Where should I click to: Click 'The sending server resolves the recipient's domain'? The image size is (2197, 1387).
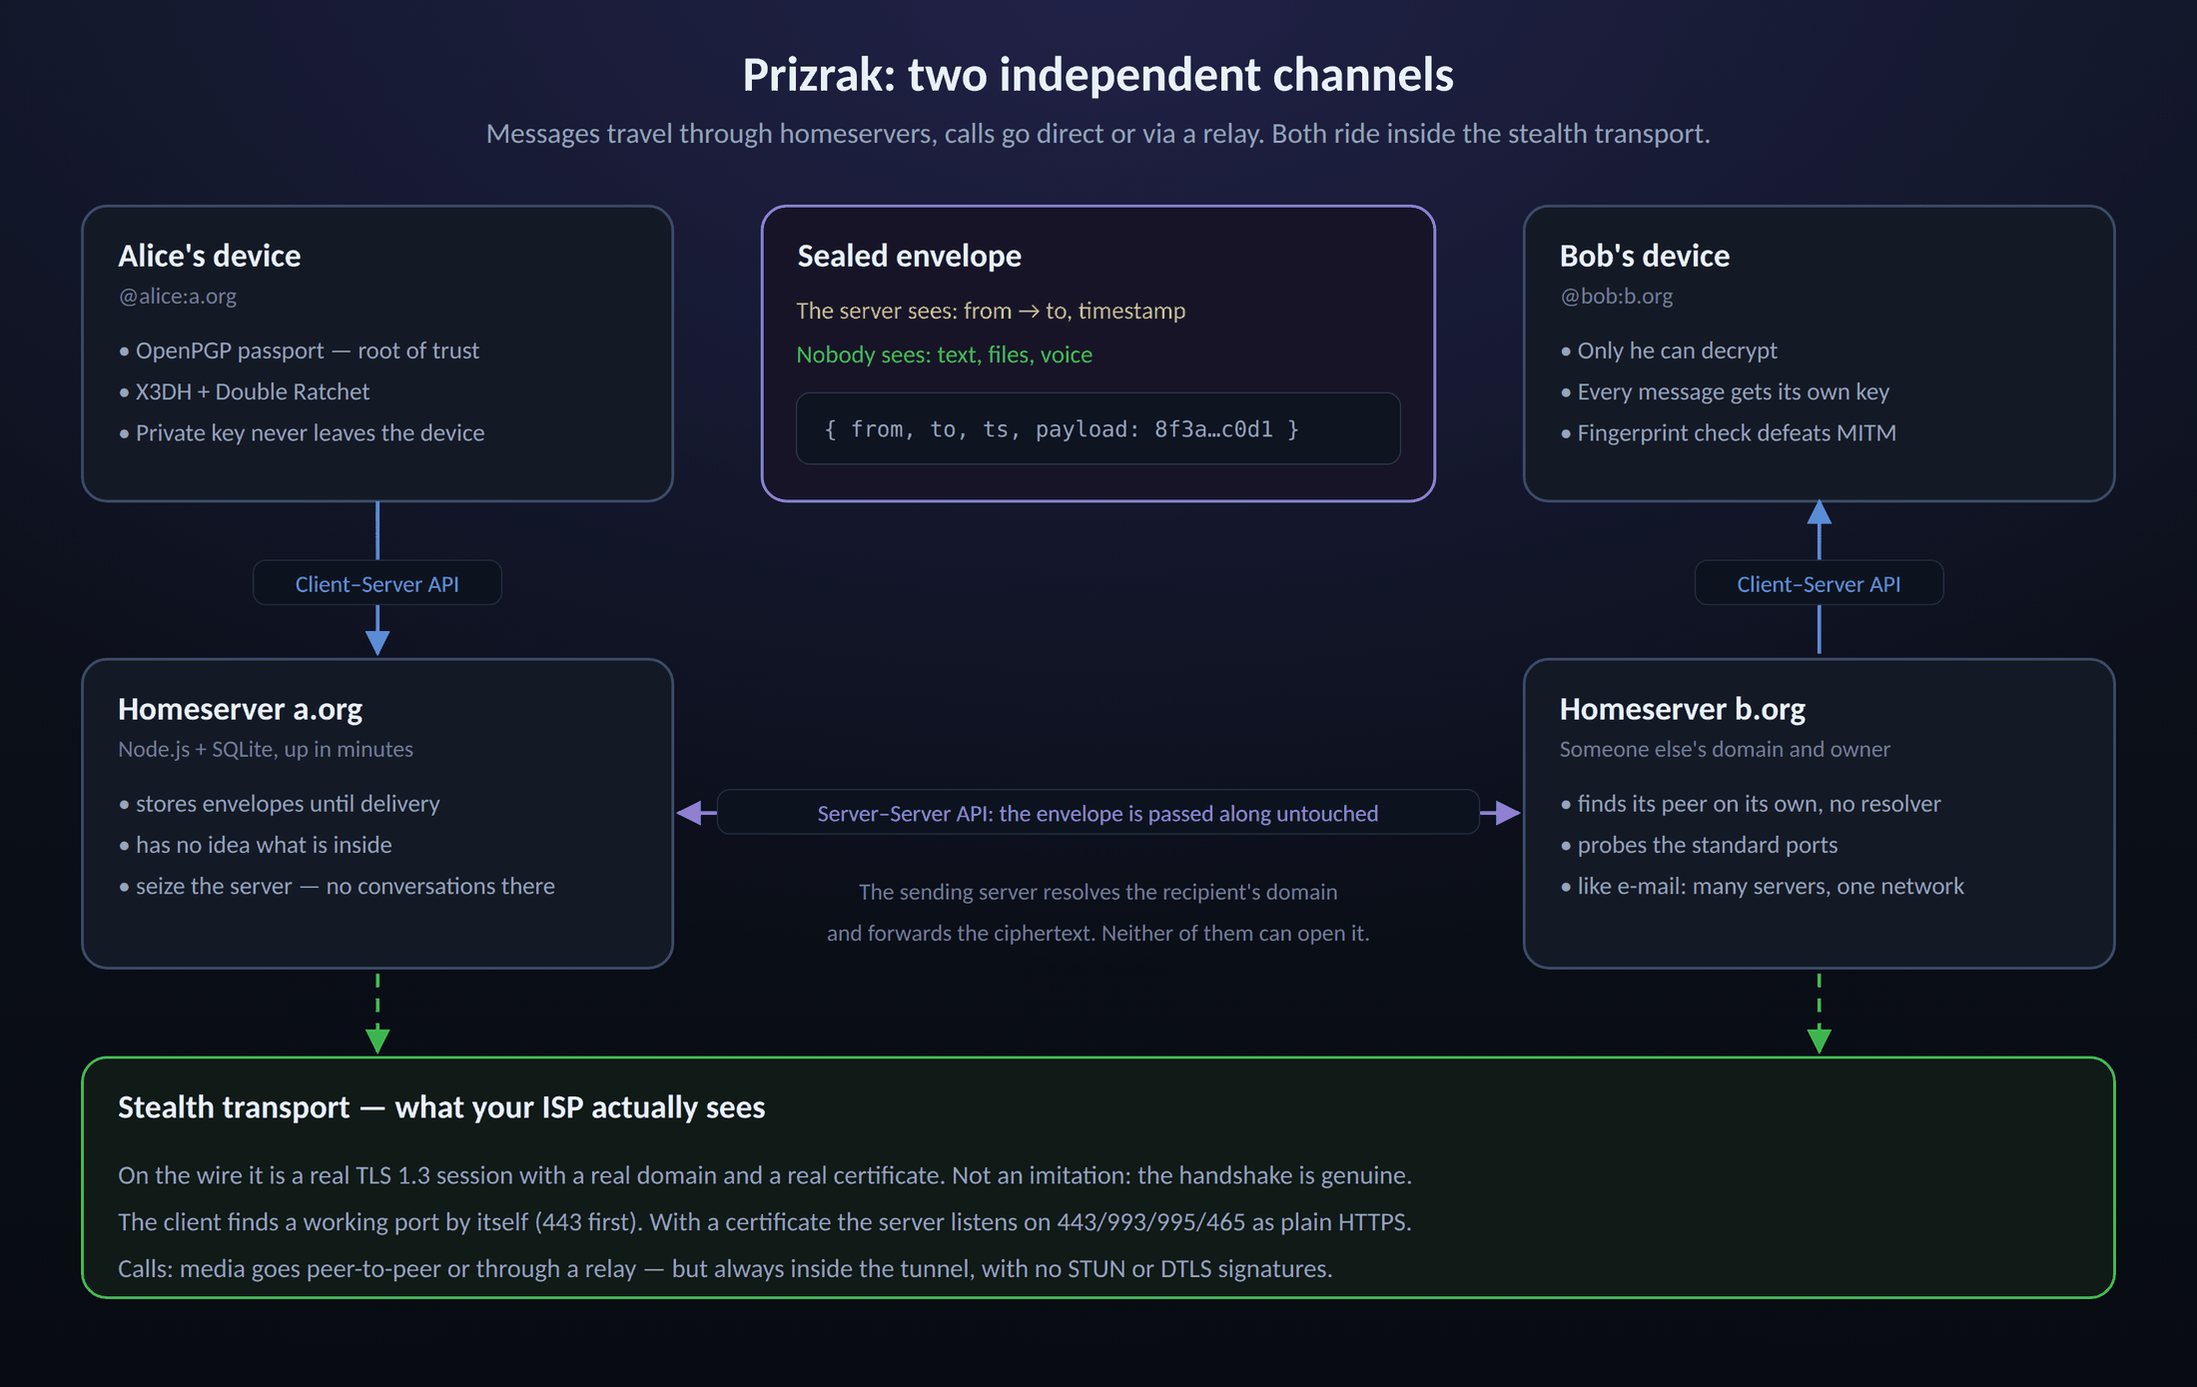coord(1098,892)
